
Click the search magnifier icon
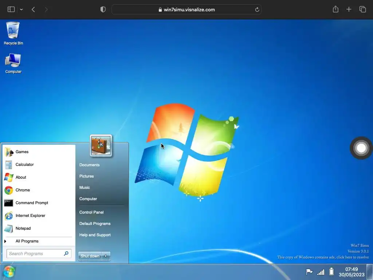(66, 254)
